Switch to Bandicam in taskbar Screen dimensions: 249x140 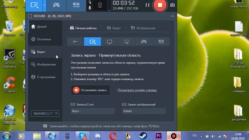tap(174, 136)
